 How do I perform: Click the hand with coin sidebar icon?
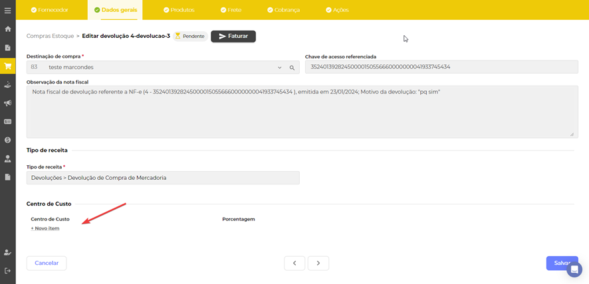[x=8, y=85]
